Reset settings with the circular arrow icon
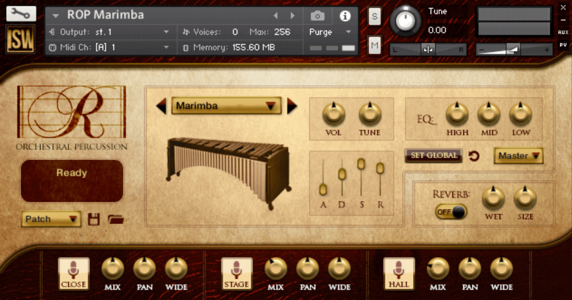 coord(474,156)
